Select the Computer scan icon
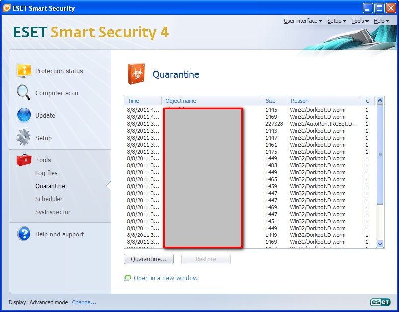Image resolution: width=399 pixels, height=312 pixels. tap(23, 93)
